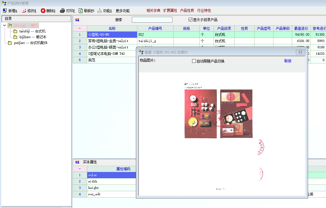
Task: Click 刷新 link in picture dialog
Action: (287, 61)
